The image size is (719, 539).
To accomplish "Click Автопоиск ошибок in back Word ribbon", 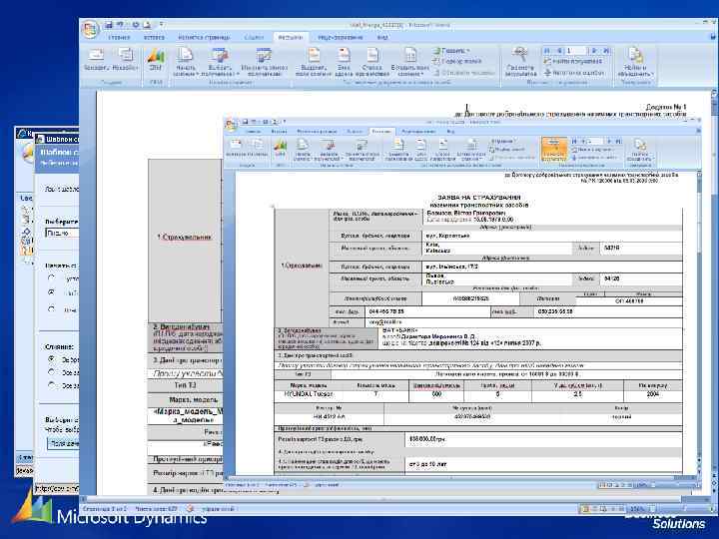I will (x=574, y=73).
